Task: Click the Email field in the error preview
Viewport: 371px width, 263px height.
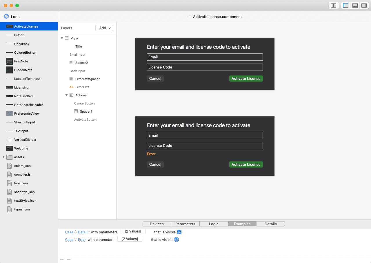Action: (x=205, y=135)
